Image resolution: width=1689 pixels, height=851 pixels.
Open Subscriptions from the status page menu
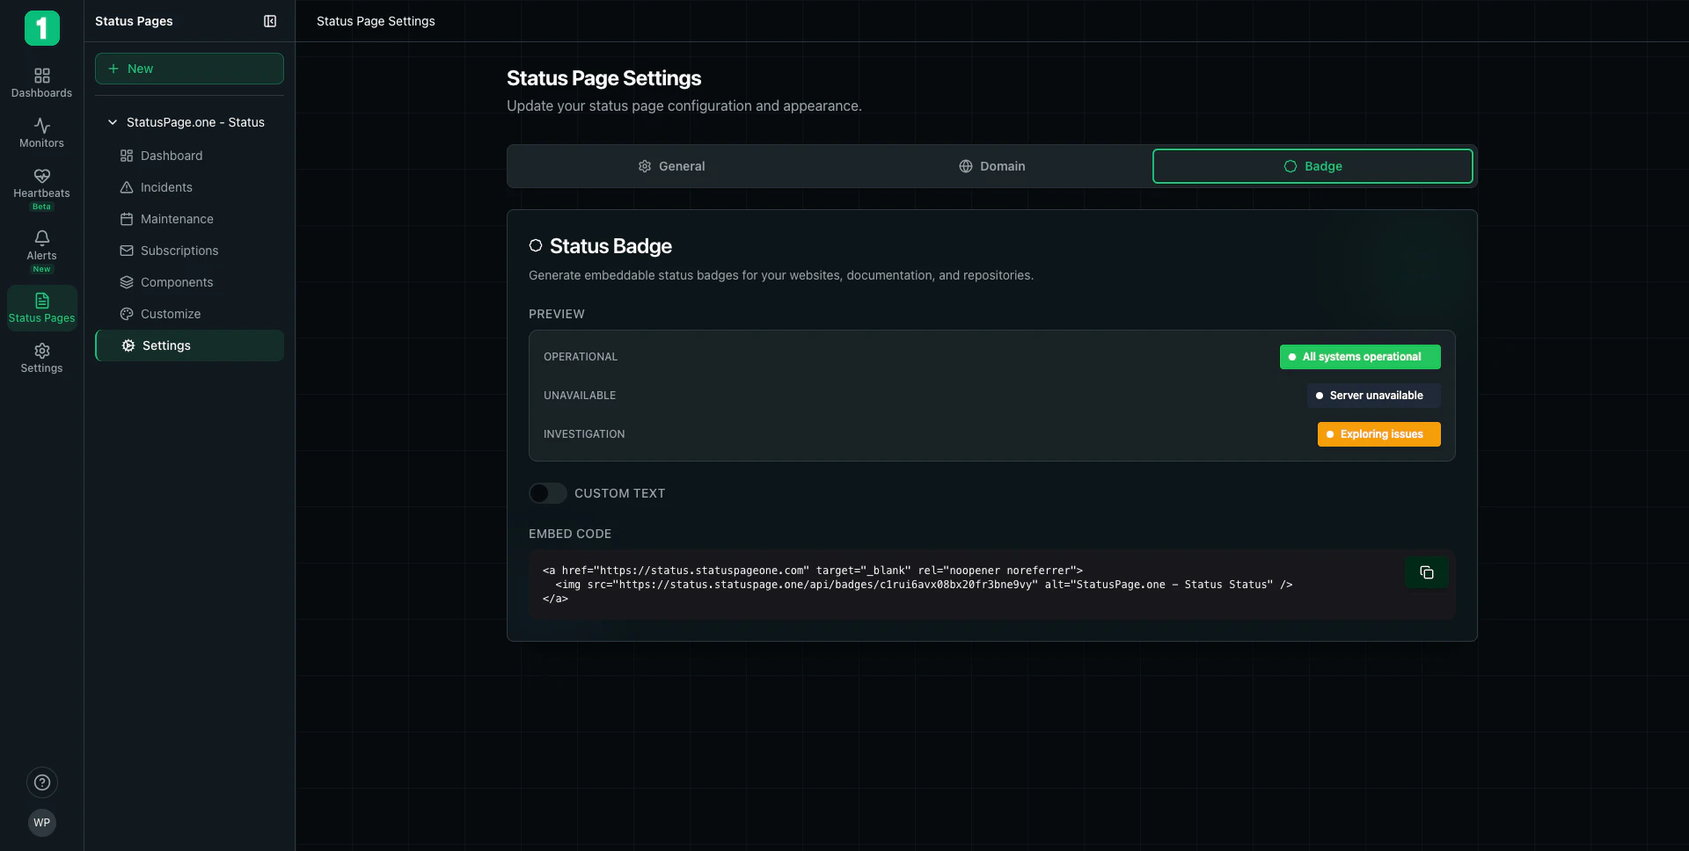click(x=179, y=251)
